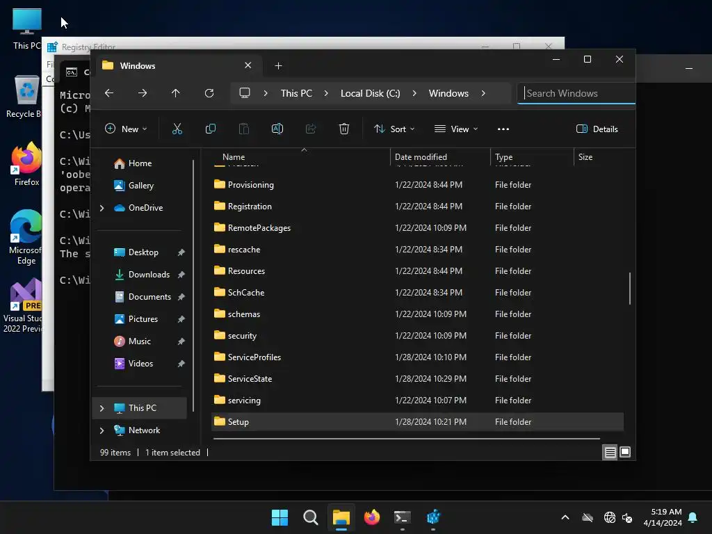Open the notifications bell
712x534 pixels.
point(693,517)
